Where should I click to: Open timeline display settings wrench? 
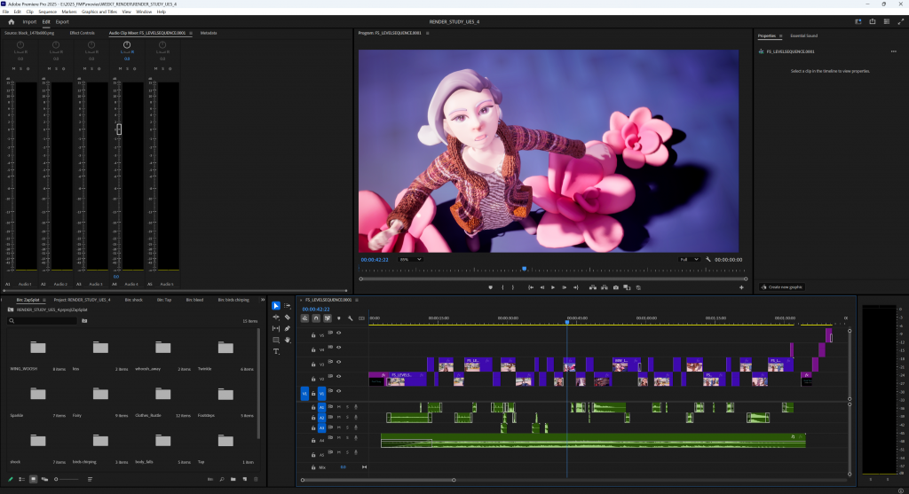pos(351,318)
